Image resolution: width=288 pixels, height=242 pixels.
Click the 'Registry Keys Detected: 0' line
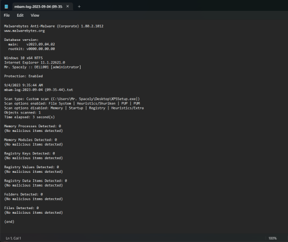pos(29,153)
